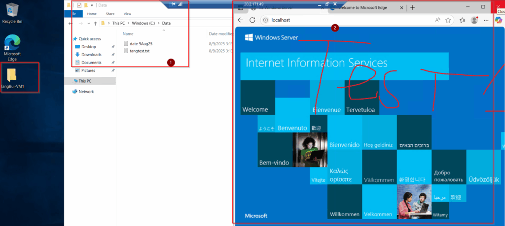Switch to the Home ribbon tab
Image resolution: width=505 pixels, height=226 pixels.
tap(92, 14)
